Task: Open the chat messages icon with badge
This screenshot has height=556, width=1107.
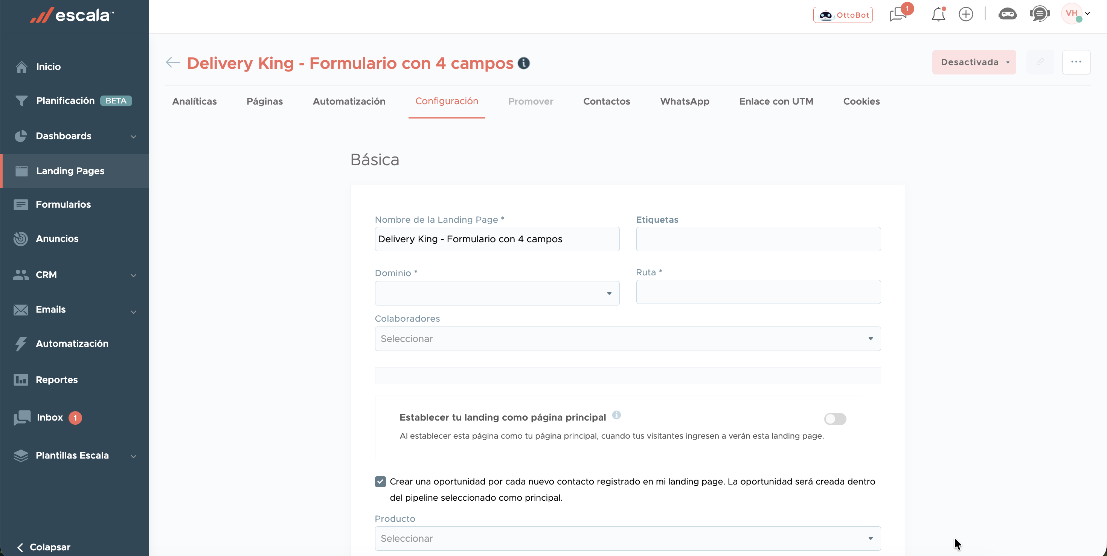Action: 898,15
